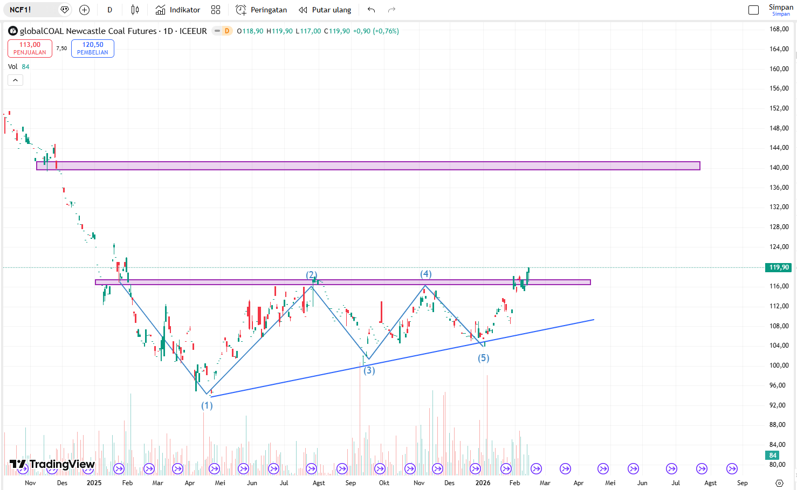Open the D time interval menu
This screenshot has width=797, height=490.
tap(109, 10)
